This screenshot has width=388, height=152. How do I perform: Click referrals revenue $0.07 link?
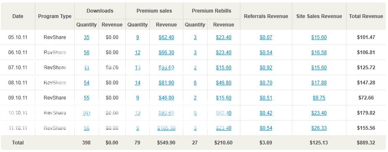click(266, 37)
